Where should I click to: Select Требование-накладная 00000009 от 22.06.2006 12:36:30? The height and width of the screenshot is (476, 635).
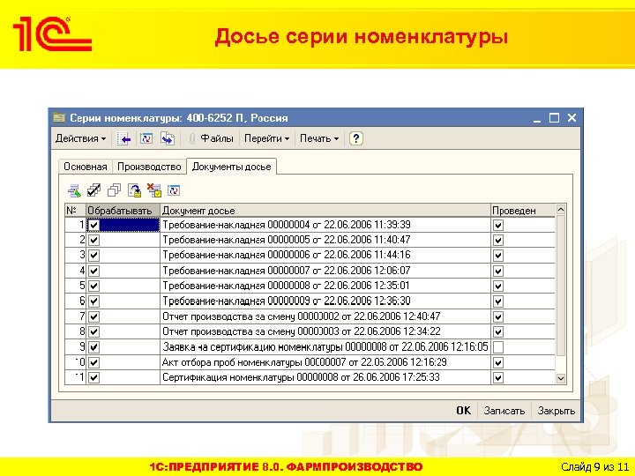pos(287,301)
